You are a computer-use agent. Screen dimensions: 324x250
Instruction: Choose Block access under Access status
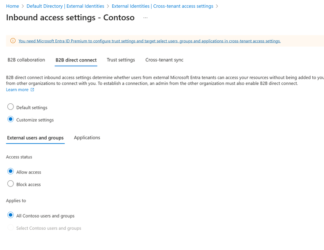click(x=11, y=184)
